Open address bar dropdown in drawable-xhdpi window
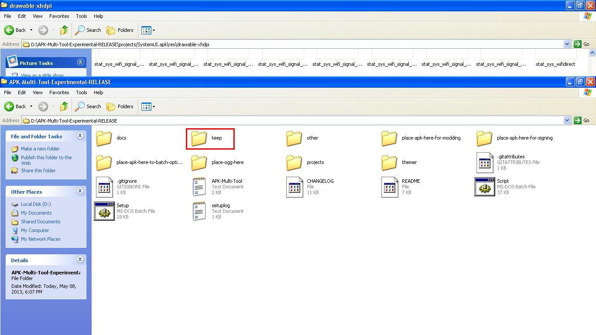The image size is (596, 335). [x=567, y=44]
